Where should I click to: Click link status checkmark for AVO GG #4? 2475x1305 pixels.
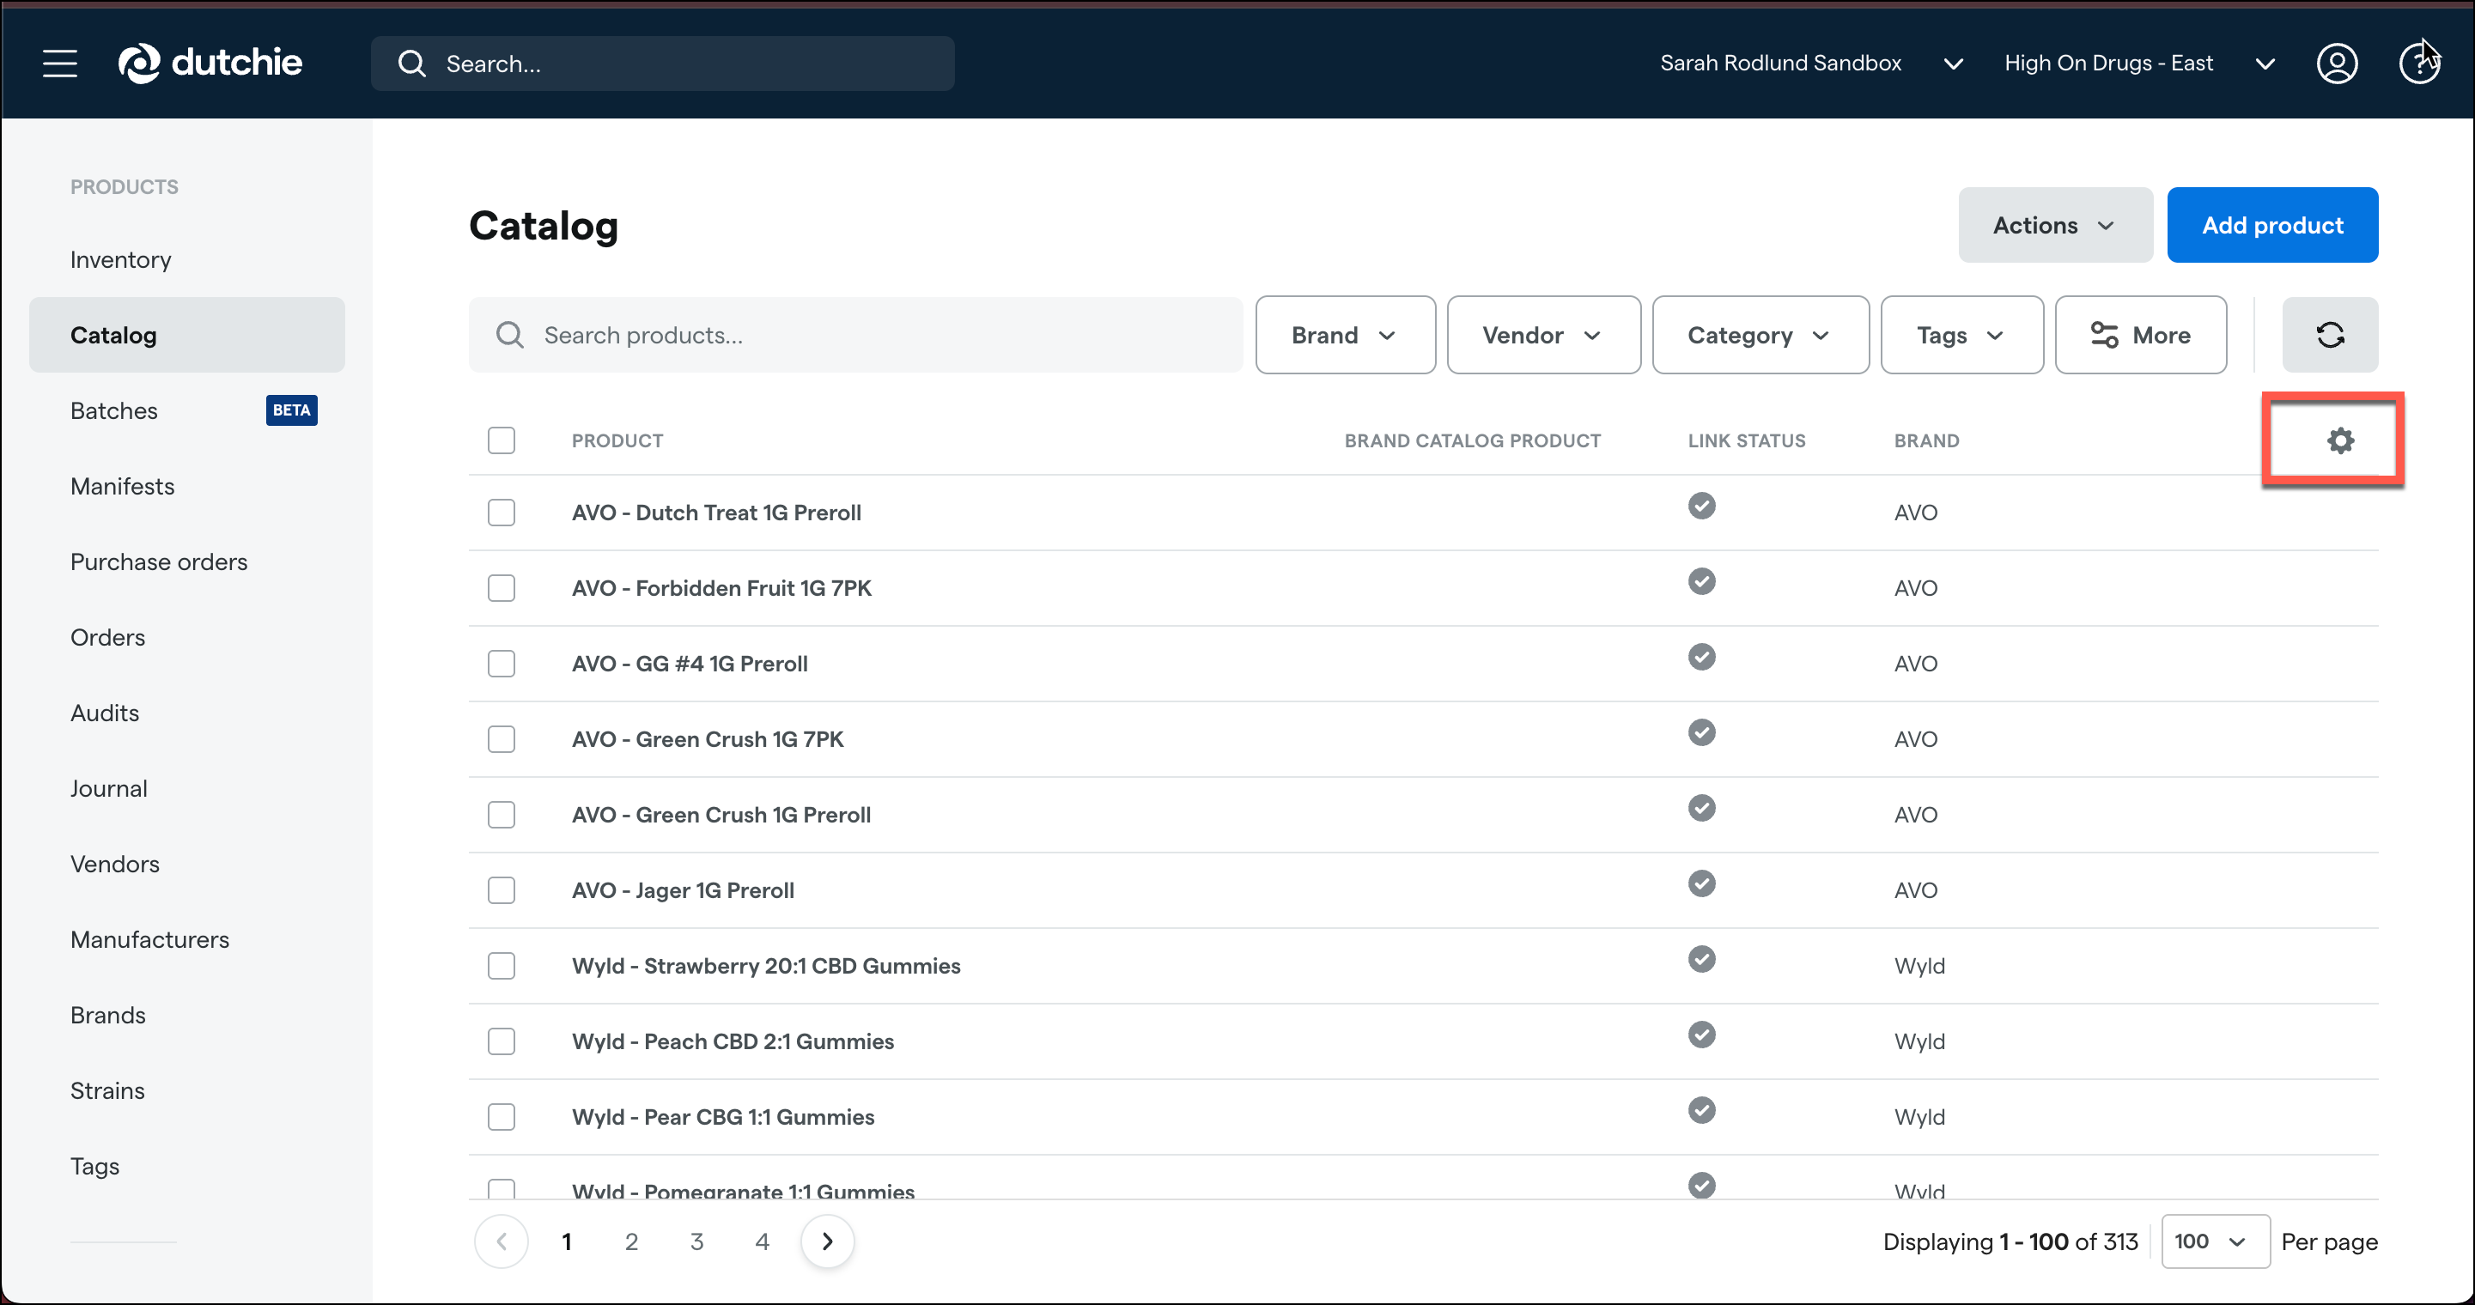point(1701,657)
